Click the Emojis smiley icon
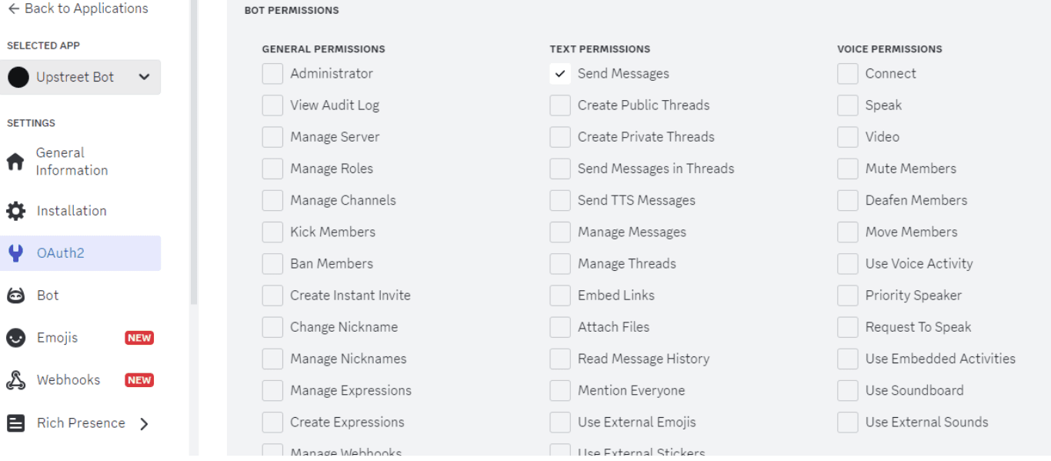The height and width of the screenshot is (461, 1051). click(15, 338)
